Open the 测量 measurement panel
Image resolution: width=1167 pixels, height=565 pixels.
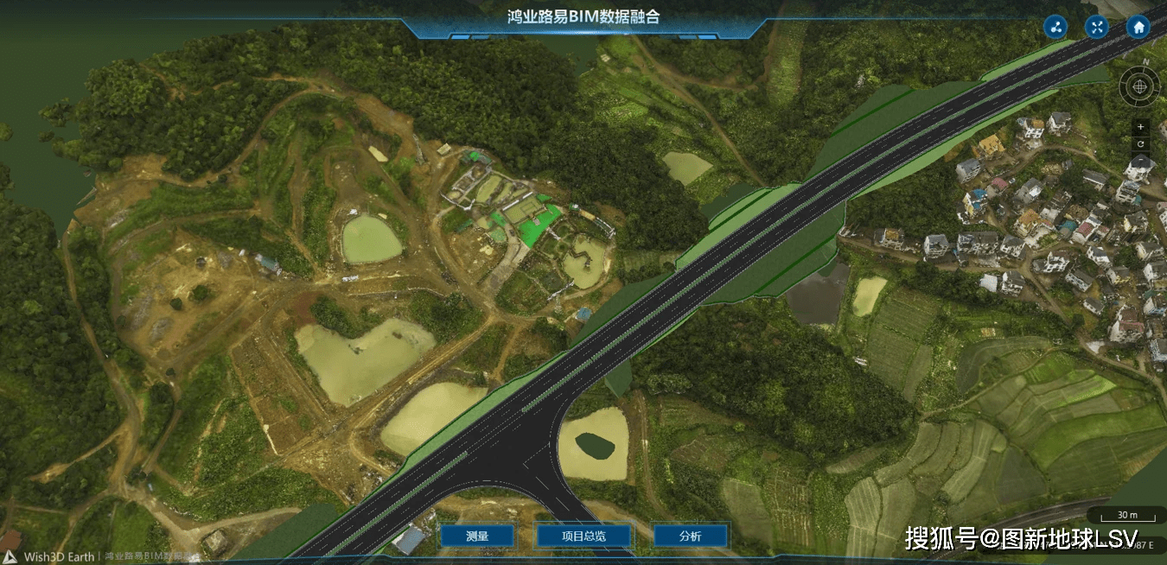(476, 535)
